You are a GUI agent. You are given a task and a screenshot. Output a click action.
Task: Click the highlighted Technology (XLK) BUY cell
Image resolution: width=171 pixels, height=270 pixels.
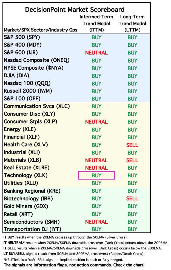[x=96, y=175]
